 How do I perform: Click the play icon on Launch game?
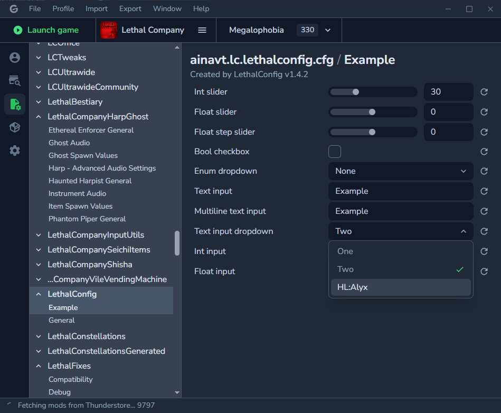click(18, 30)
